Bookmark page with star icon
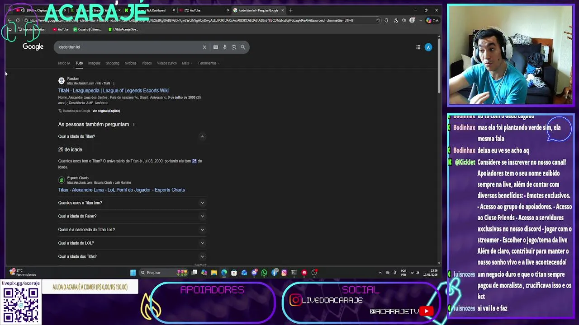This screenshot has height=325, width=579. click(378, 20)
